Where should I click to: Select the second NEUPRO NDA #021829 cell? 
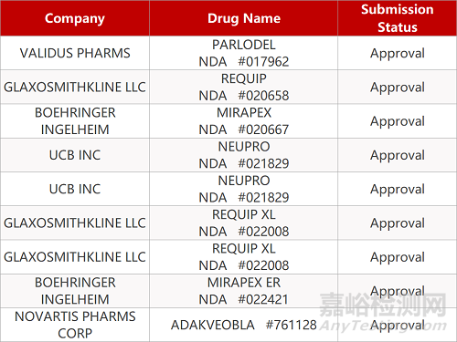tap(243, 189)
